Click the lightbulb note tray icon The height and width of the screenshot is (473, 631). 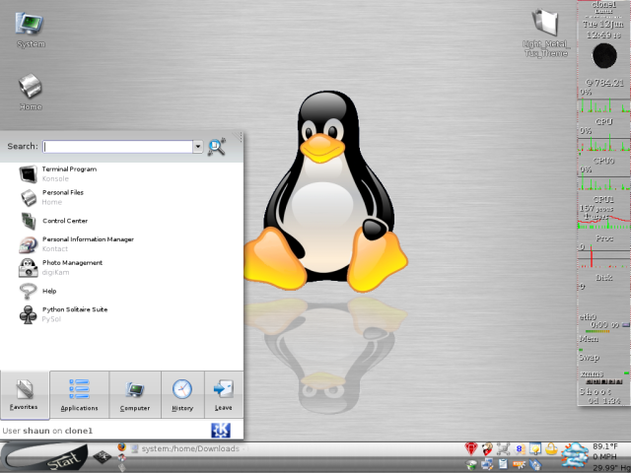(x=535, y=448)
